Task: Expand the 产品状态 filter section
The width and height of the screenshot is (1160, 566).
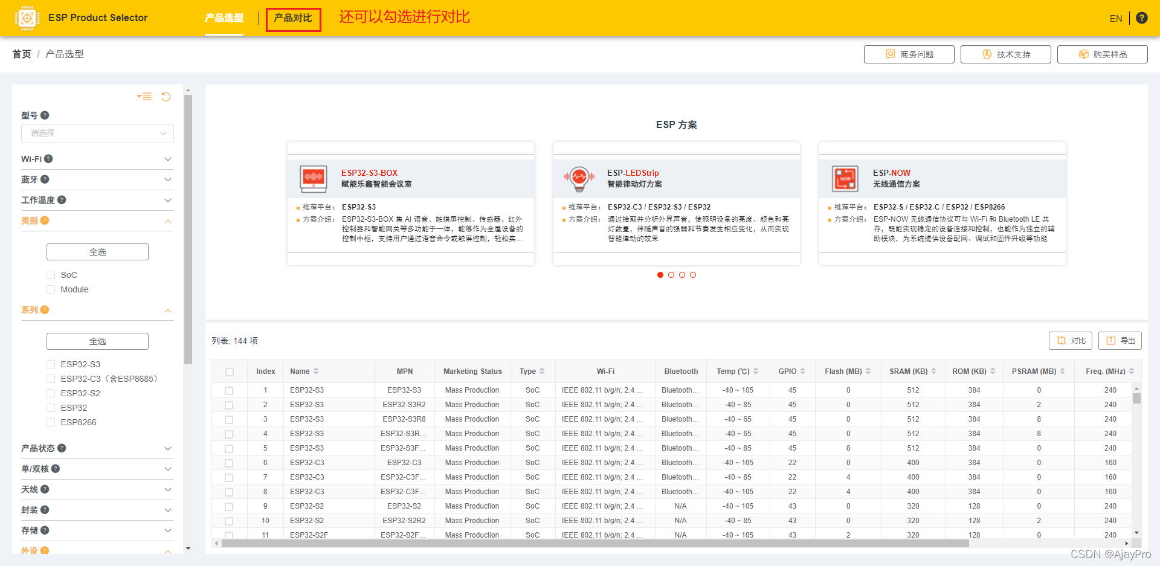Action: 168,448
